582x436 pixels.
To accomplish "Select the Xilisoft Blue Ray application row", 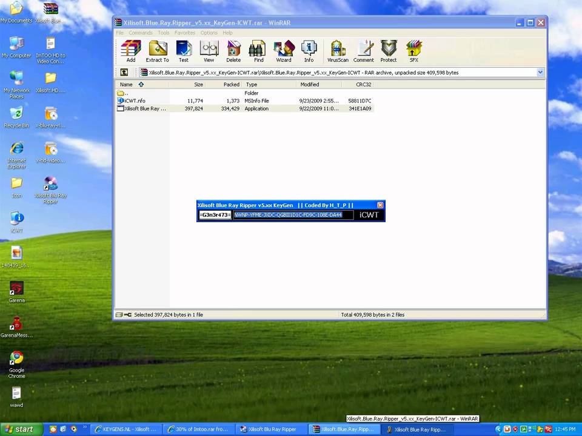I will pos(244,108).
